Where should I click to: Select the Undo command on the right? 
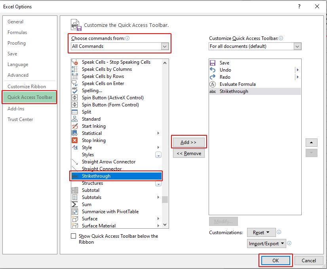[225, 70]
